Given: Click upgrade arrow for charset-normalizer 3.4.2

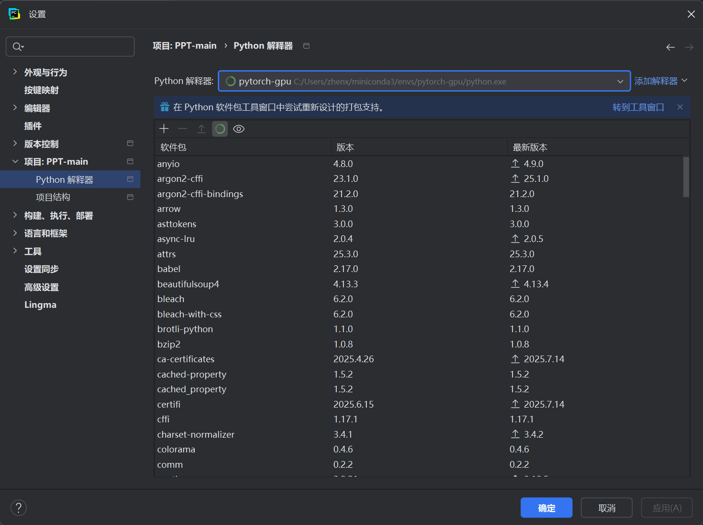Looking at the screenshot, I should tap(515, 434).
